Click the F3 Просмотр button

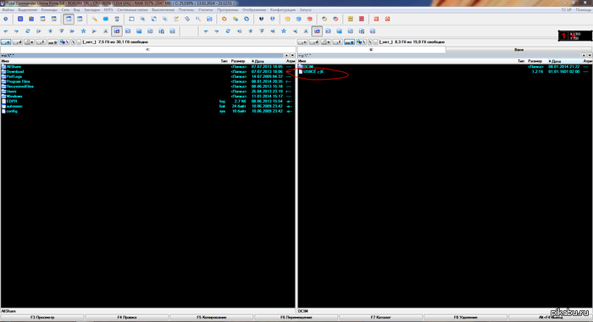(x=42, y=318)
